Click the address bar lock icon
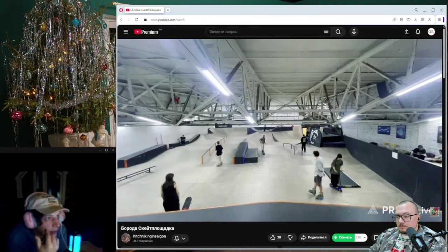This screenshot has width=448, height=252. [x=145, y=20]
